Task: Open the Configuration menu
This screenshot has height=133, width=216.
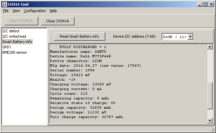Action: (35, 11)
